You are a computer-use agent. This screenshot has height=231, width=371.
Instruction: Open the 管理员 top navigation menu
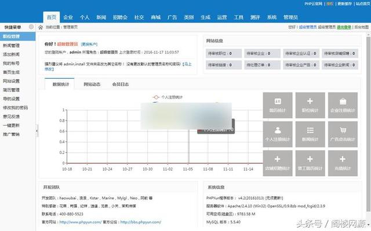(290, 17)
